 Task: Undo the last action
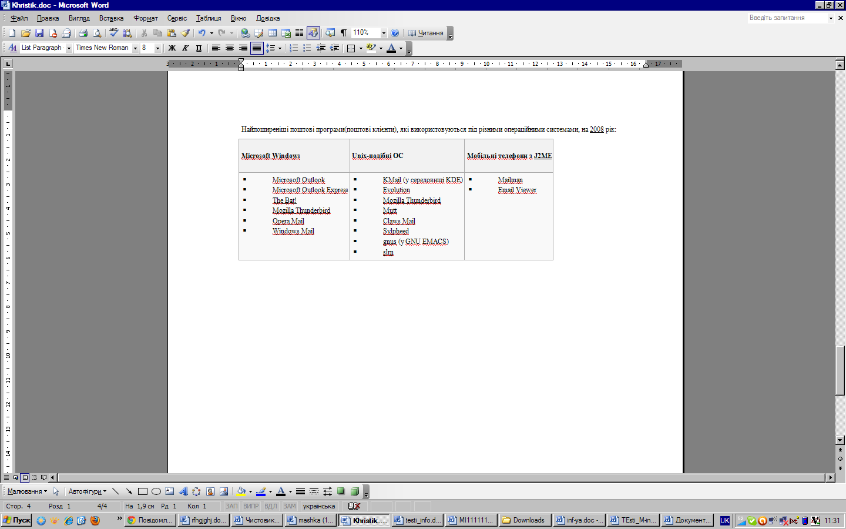[202, 33]
